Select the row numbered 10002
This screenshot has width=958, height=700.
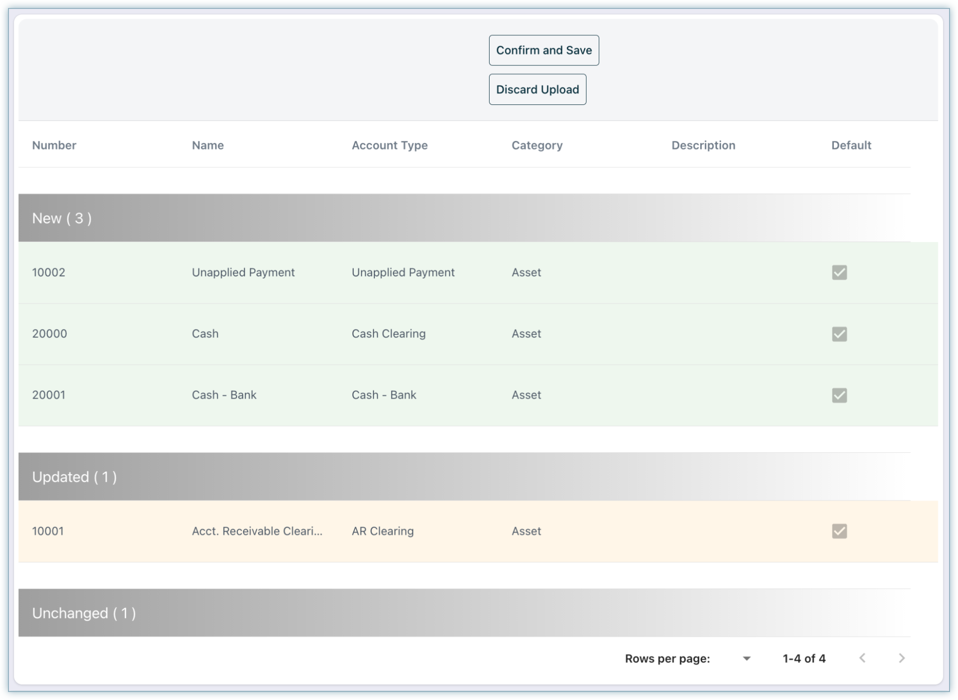point(48,273)
